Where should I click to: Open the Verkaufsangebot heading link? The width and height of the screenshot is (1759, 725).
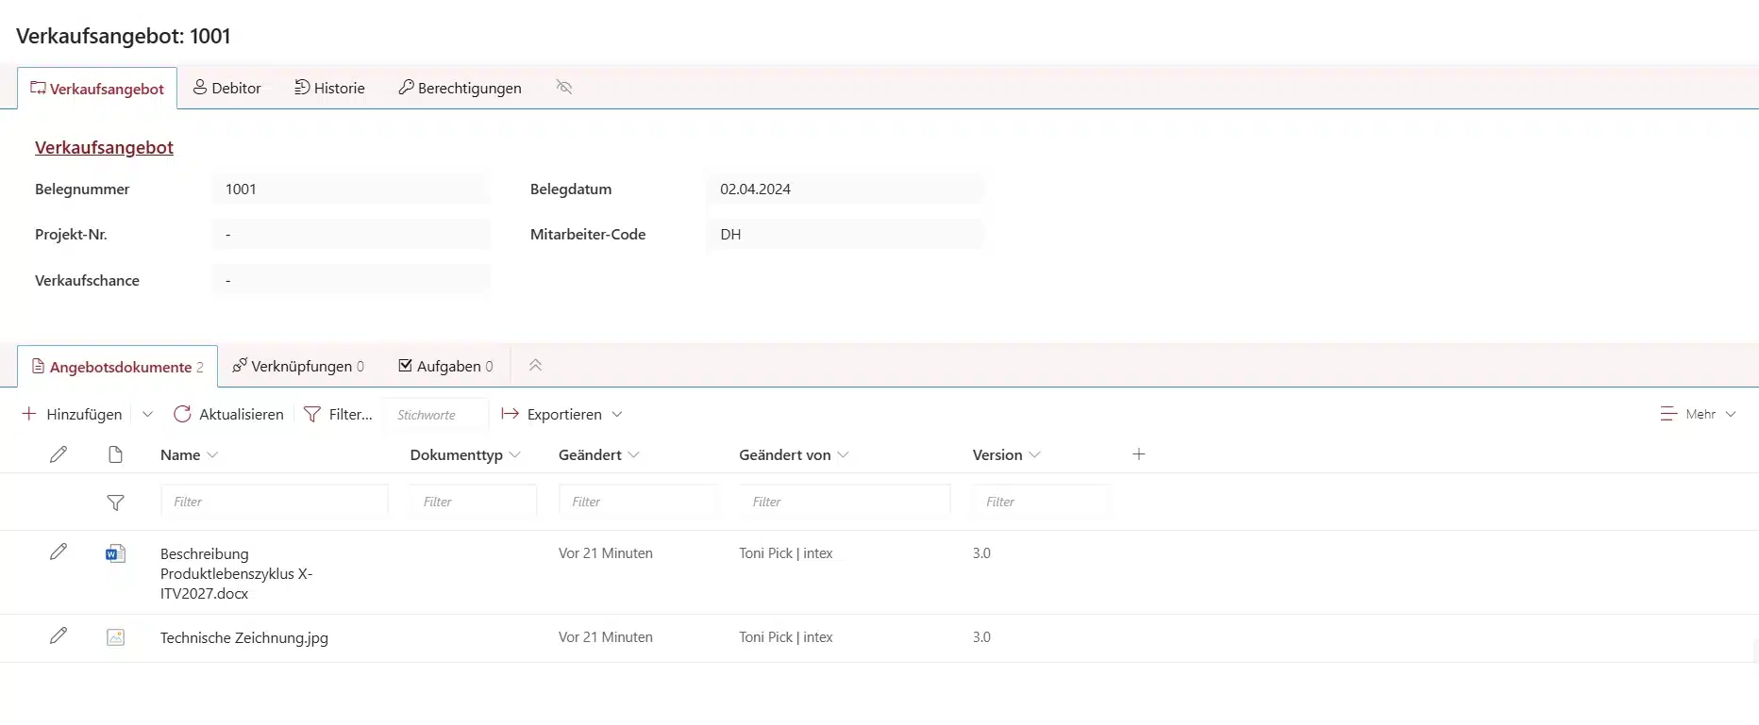pos(104,148)
